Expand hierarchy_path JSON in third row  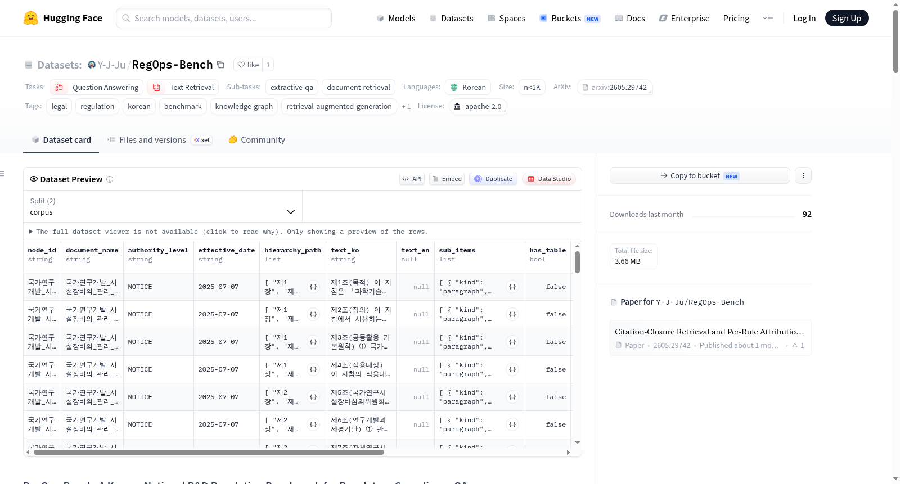(x=313, y=342)
